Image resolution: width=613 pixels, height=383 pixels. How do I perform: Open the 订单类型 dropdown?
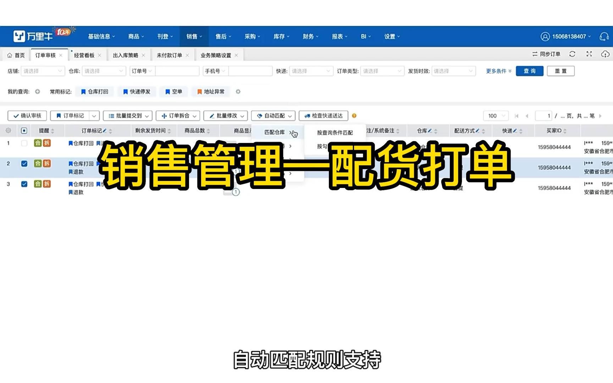[382, 71]
